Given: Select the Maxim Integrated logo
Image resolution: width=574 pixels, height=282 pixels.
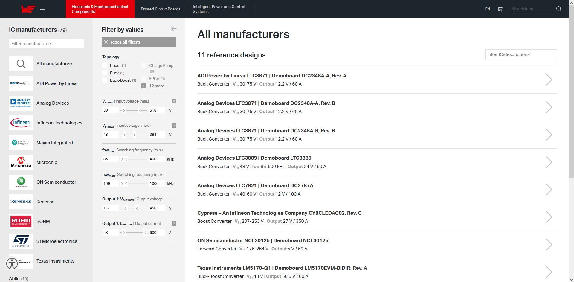Looking at the screenshot, I should 21,143.
